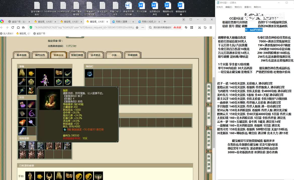Reload the current browser page
294x180 pixels.
13,27
